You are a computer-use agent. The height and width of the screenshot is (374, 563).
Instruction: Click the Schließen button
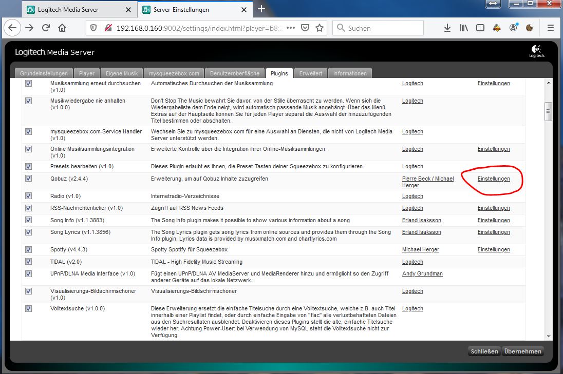coord(484,351)
